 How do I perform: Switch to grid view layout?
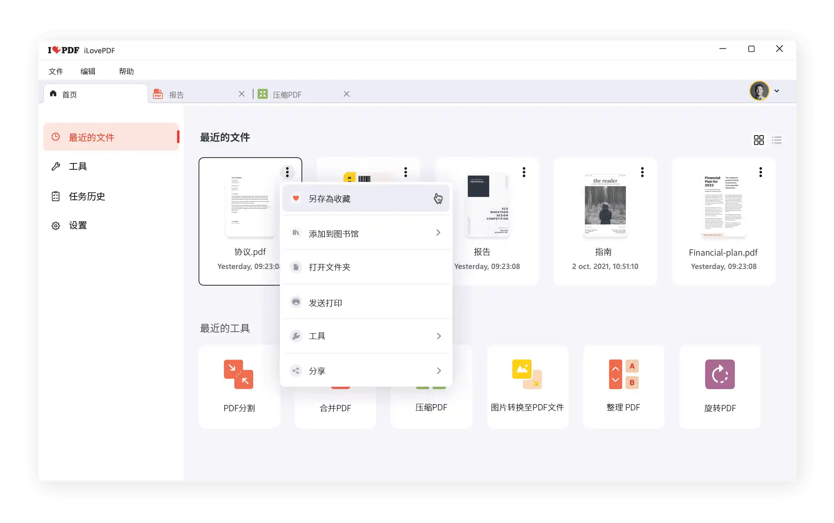click(x=759, y=140)
